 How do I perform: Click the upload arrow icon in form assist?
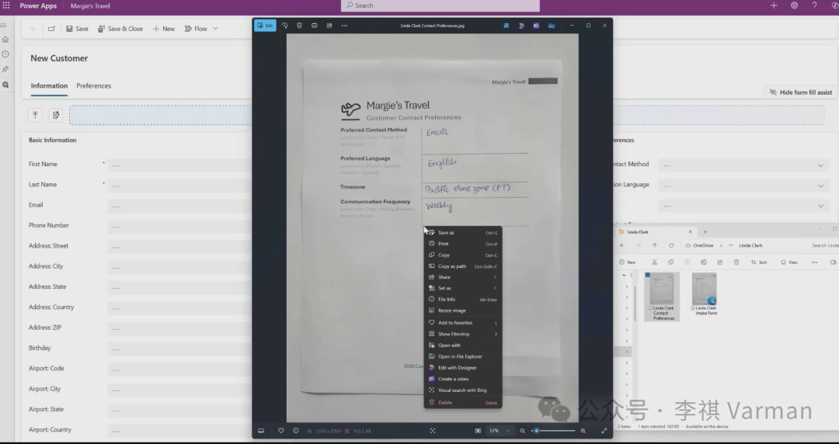coord(35,115)
